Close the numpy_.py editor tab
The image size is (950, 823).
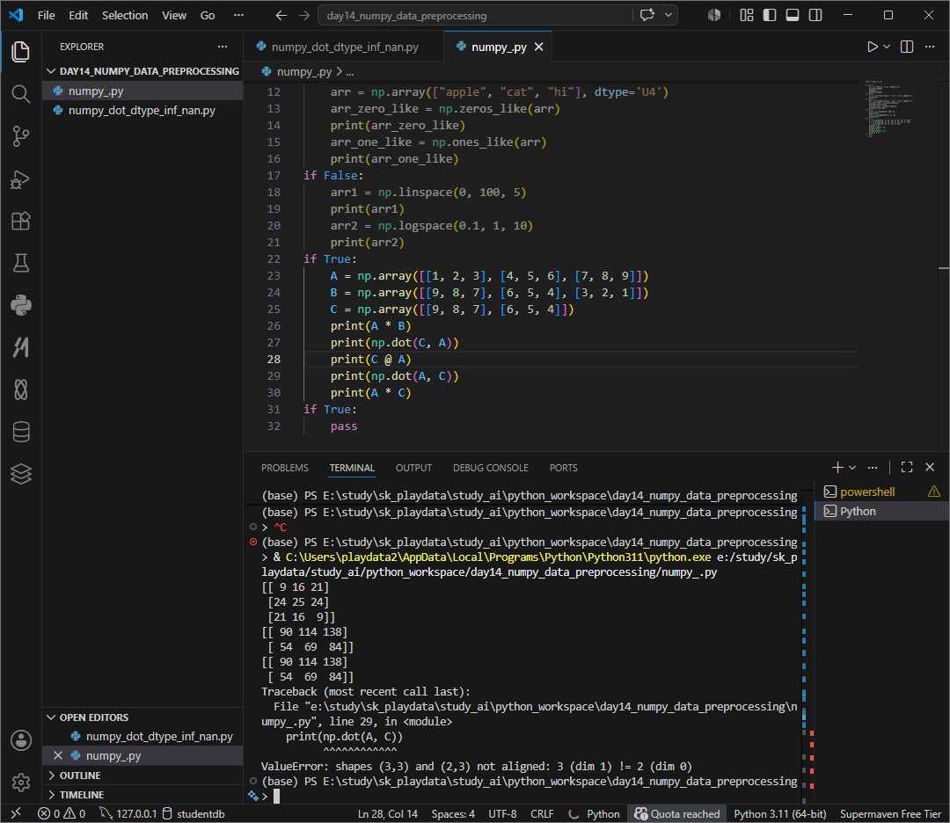click(538, 47)
